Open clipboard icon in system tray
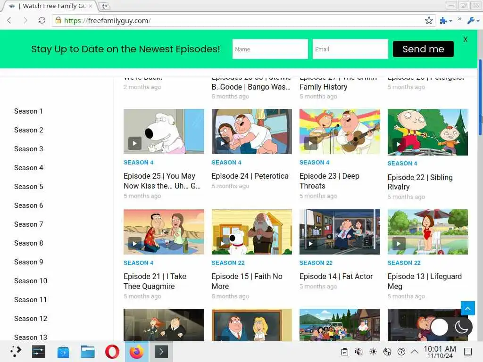483x362 pixels. click(x=345, y=352)
